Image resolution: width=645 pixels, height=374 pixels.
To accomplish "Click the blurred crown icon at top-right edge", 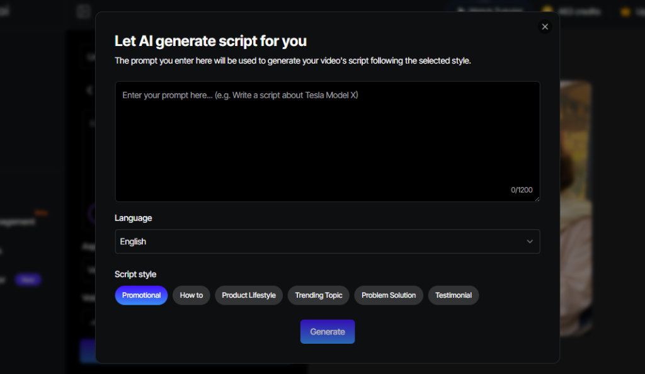I will click(x=625, y=11).
